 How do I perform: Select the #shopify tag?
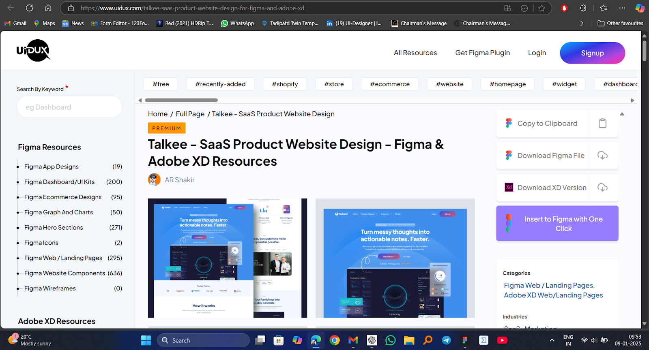pyautogui.click(x=285, y=84)
